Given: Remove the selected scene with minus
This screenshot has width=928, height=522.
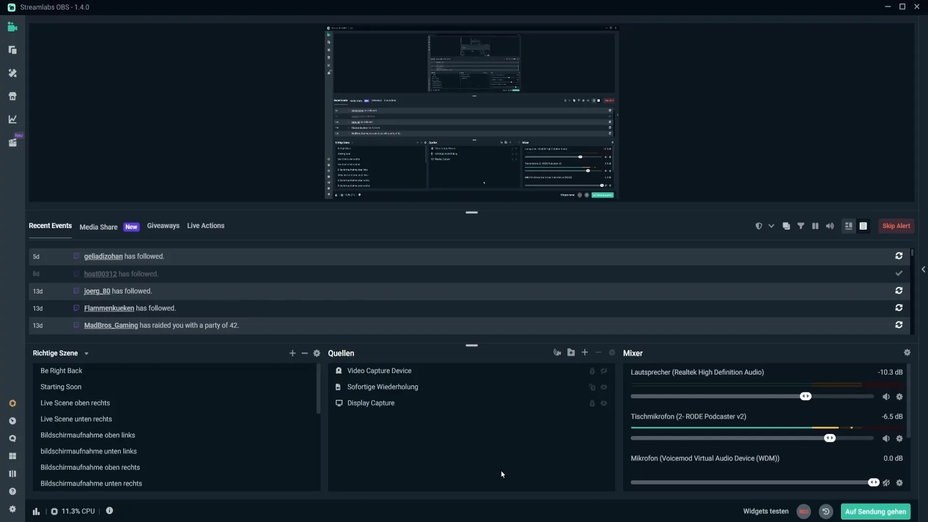Looking at the screenshot, I should [304, 353].
